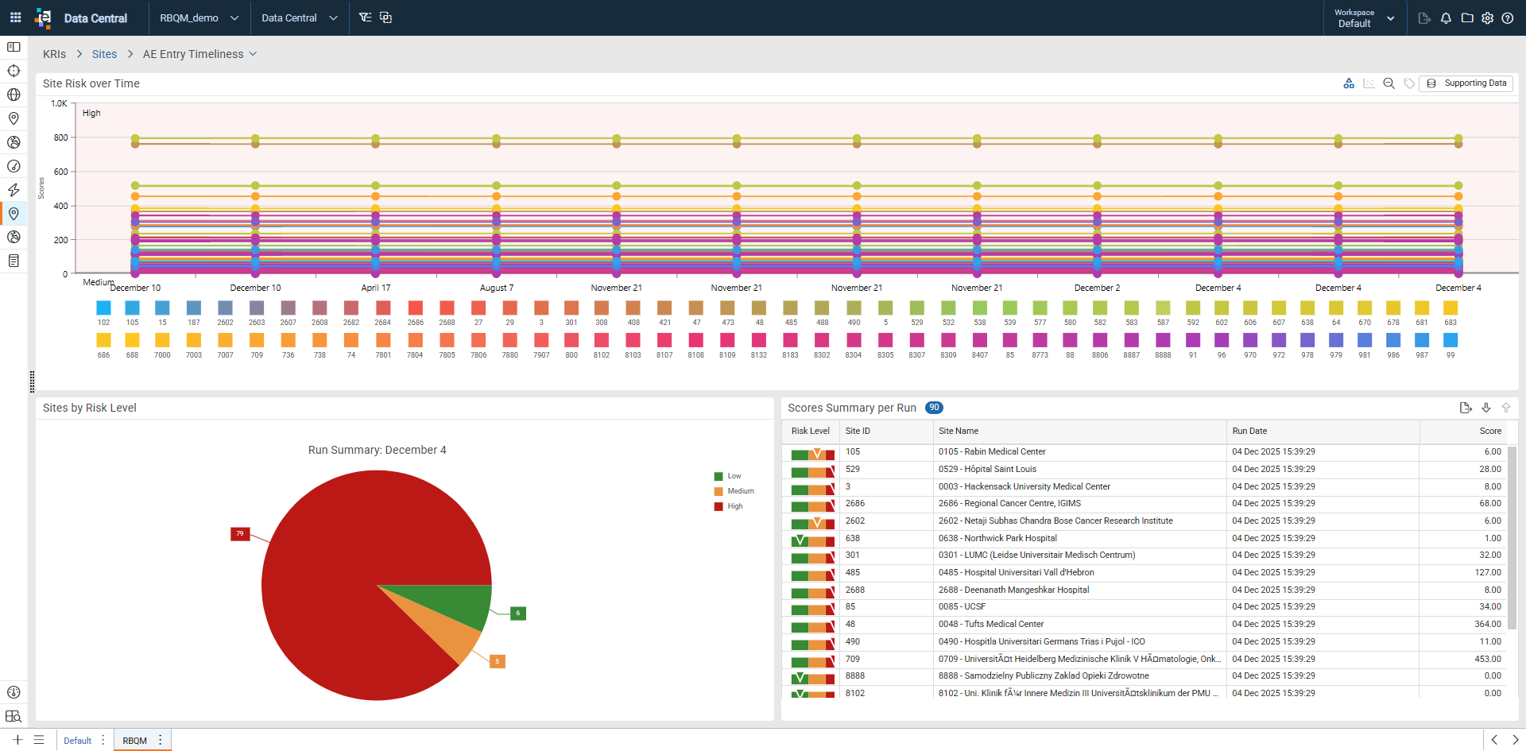Viewport: 1526px width, 751px height.
Task: Click the copy-layers icon in top bar
Action: click(x=386, y=17)
